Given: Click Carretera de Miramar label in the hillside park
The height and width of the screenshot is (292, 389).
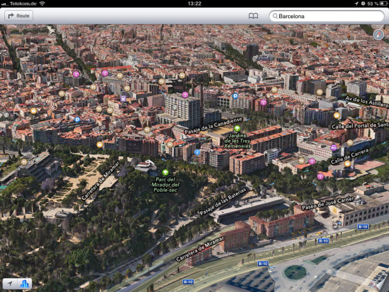Looking at the screenshot, I should (100, 180).
